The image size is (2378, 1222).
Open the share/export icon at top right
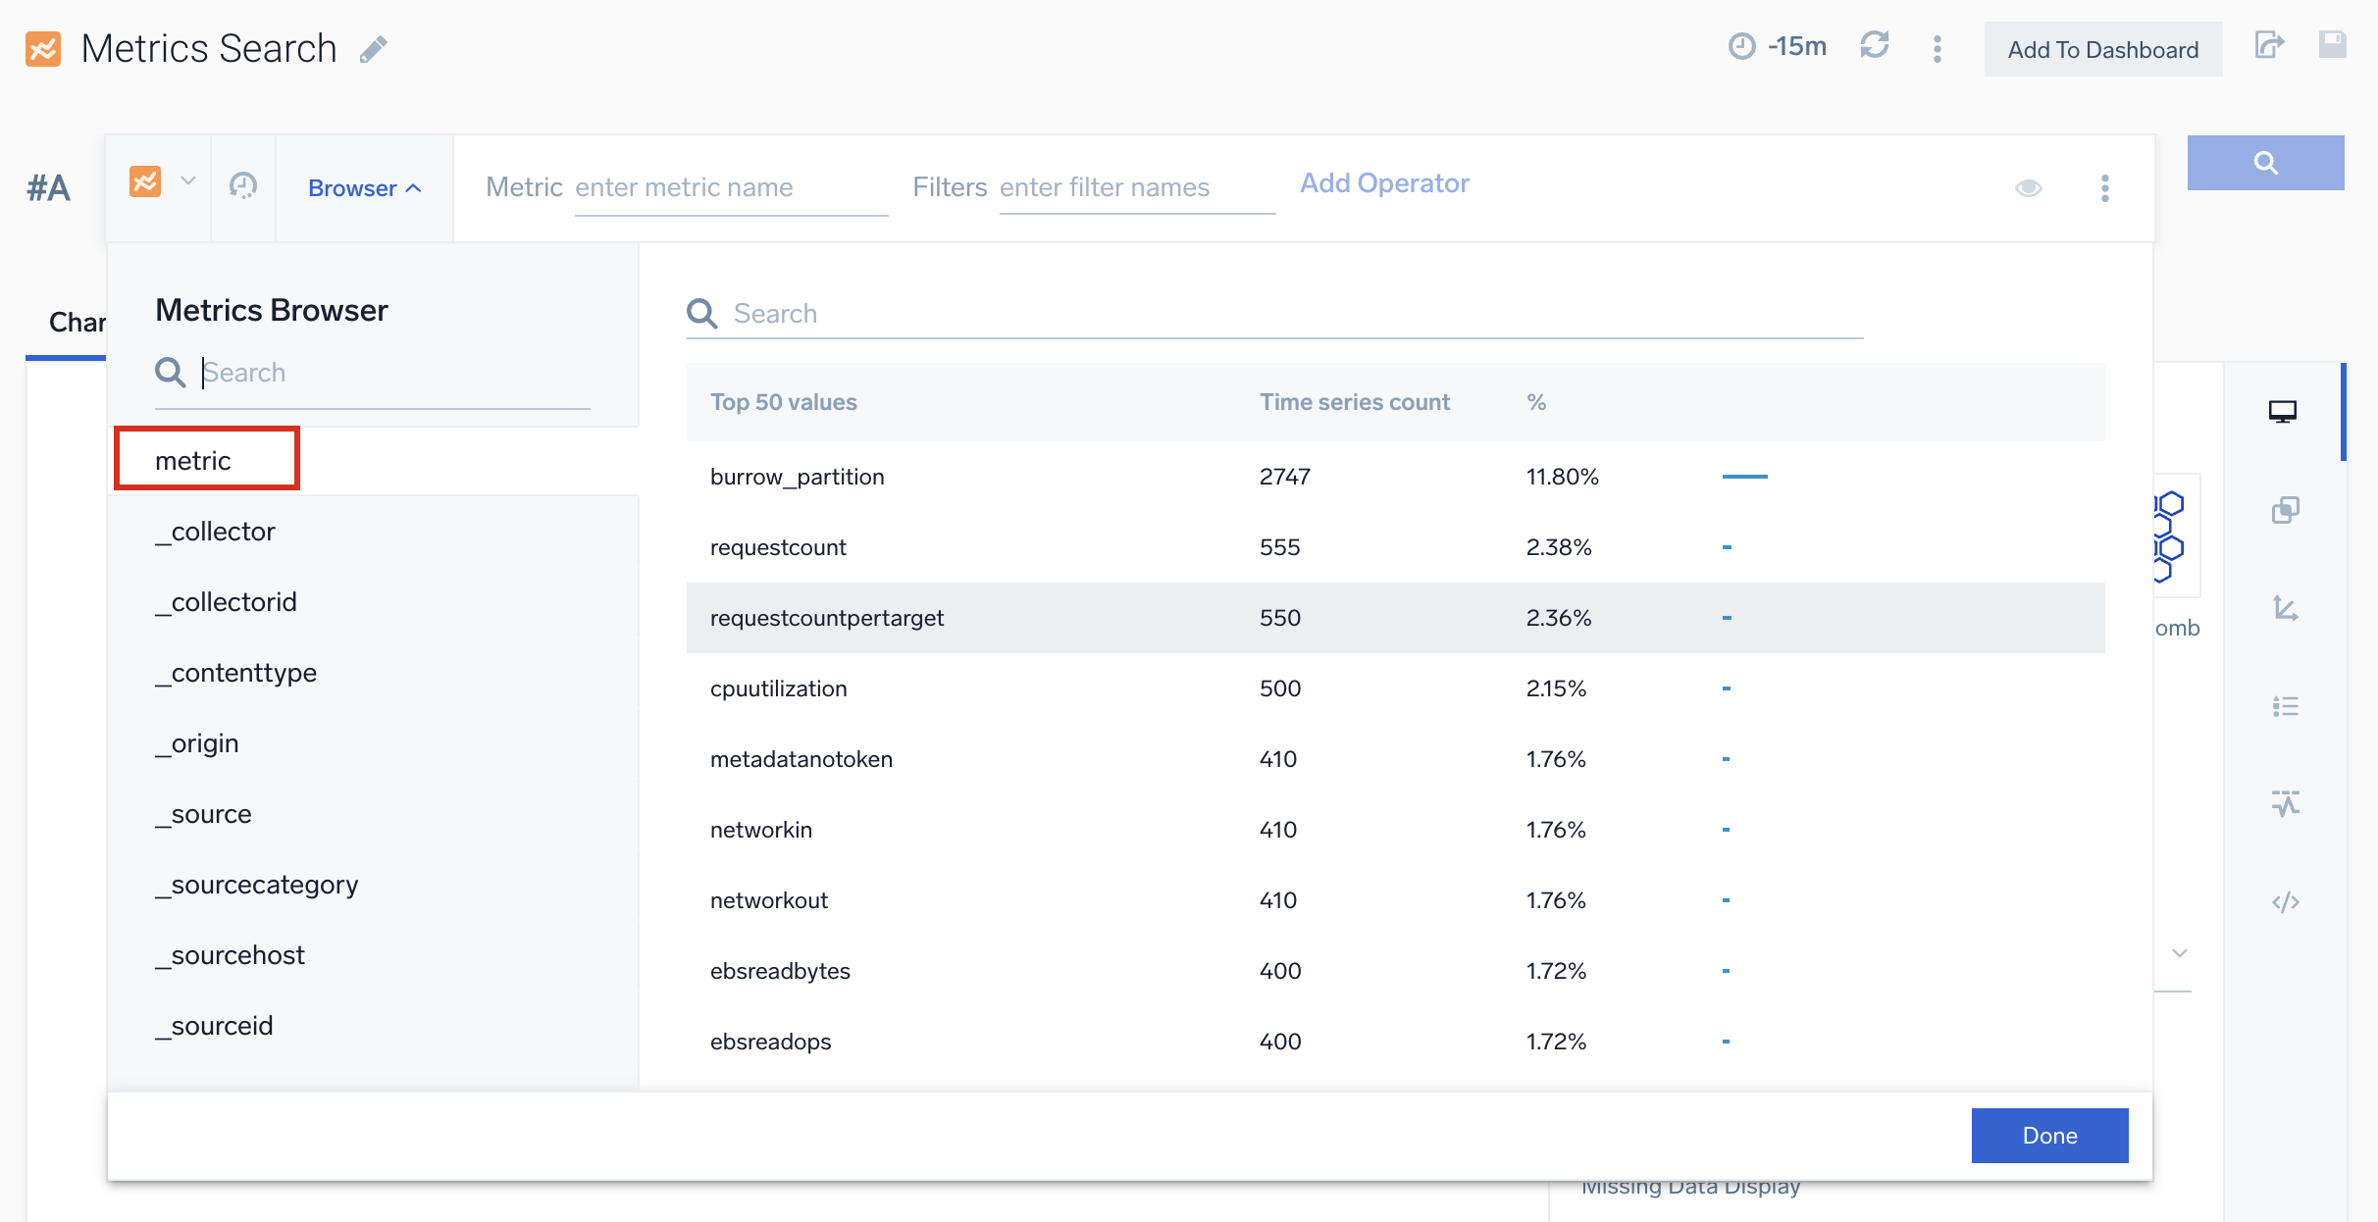coord(2269,46)
